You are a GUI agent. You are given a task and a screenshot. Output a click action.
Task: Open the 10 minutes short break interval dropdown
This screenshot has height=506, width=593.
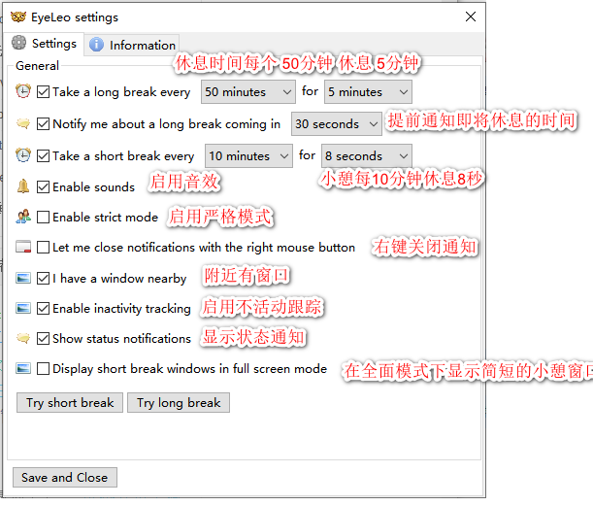tap(248, 155)
